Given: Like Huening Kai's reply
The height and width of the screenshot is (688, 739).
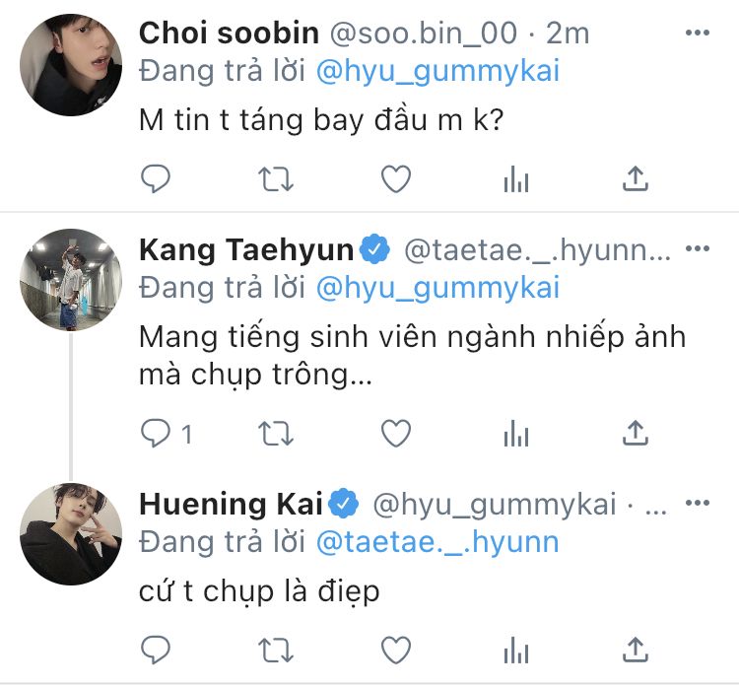Looking at the screenshot, I should point(395,650).
